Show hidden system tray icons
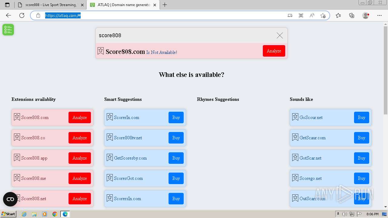Screen dimensions: 388x218 [x=338, y=214]
